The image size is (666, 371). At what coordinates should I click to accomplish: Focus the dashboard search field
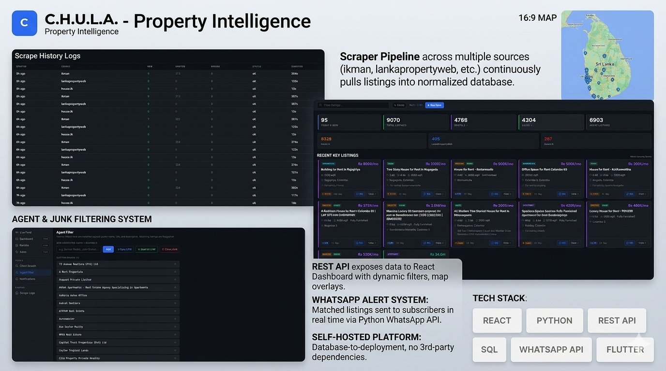[353, 105]
